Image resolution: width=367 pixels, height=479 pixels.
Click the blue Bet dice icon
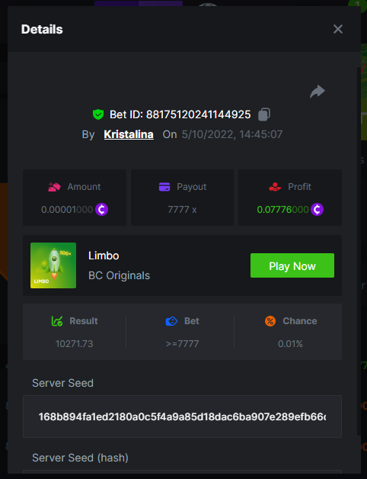coord(171,321)
